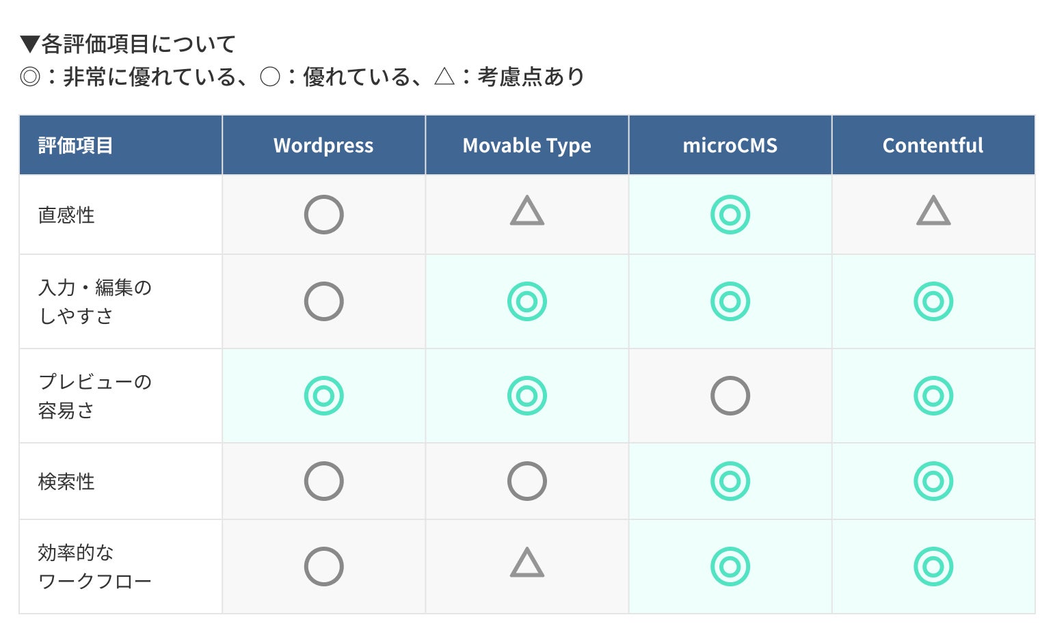
Task: Select the Wordpress column header
Action: pos(323,146)
